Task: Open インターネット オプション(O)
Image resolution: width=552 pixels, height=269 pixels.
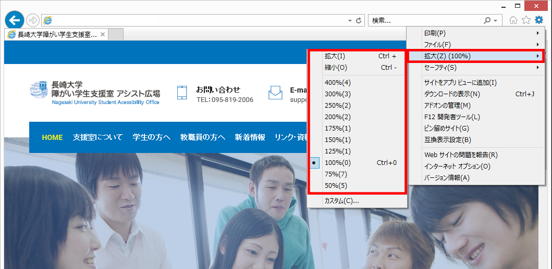Action: [x=476, y=166]
